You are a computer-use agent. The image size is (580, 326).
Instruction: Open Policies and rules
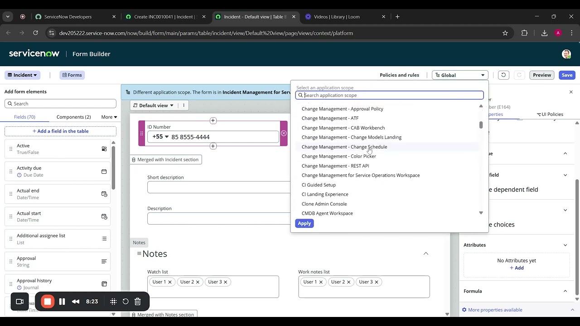[x=399, y=75]
